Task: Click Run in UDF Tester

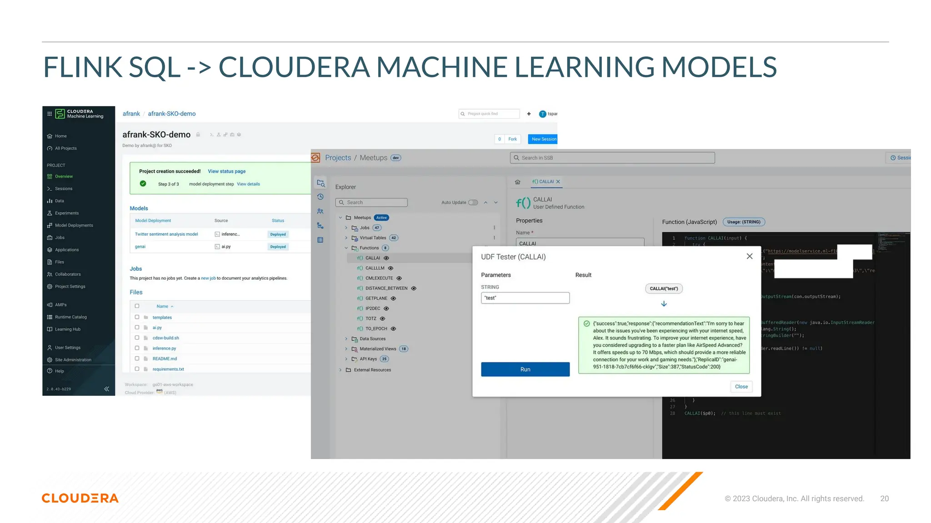Action: 525,370
